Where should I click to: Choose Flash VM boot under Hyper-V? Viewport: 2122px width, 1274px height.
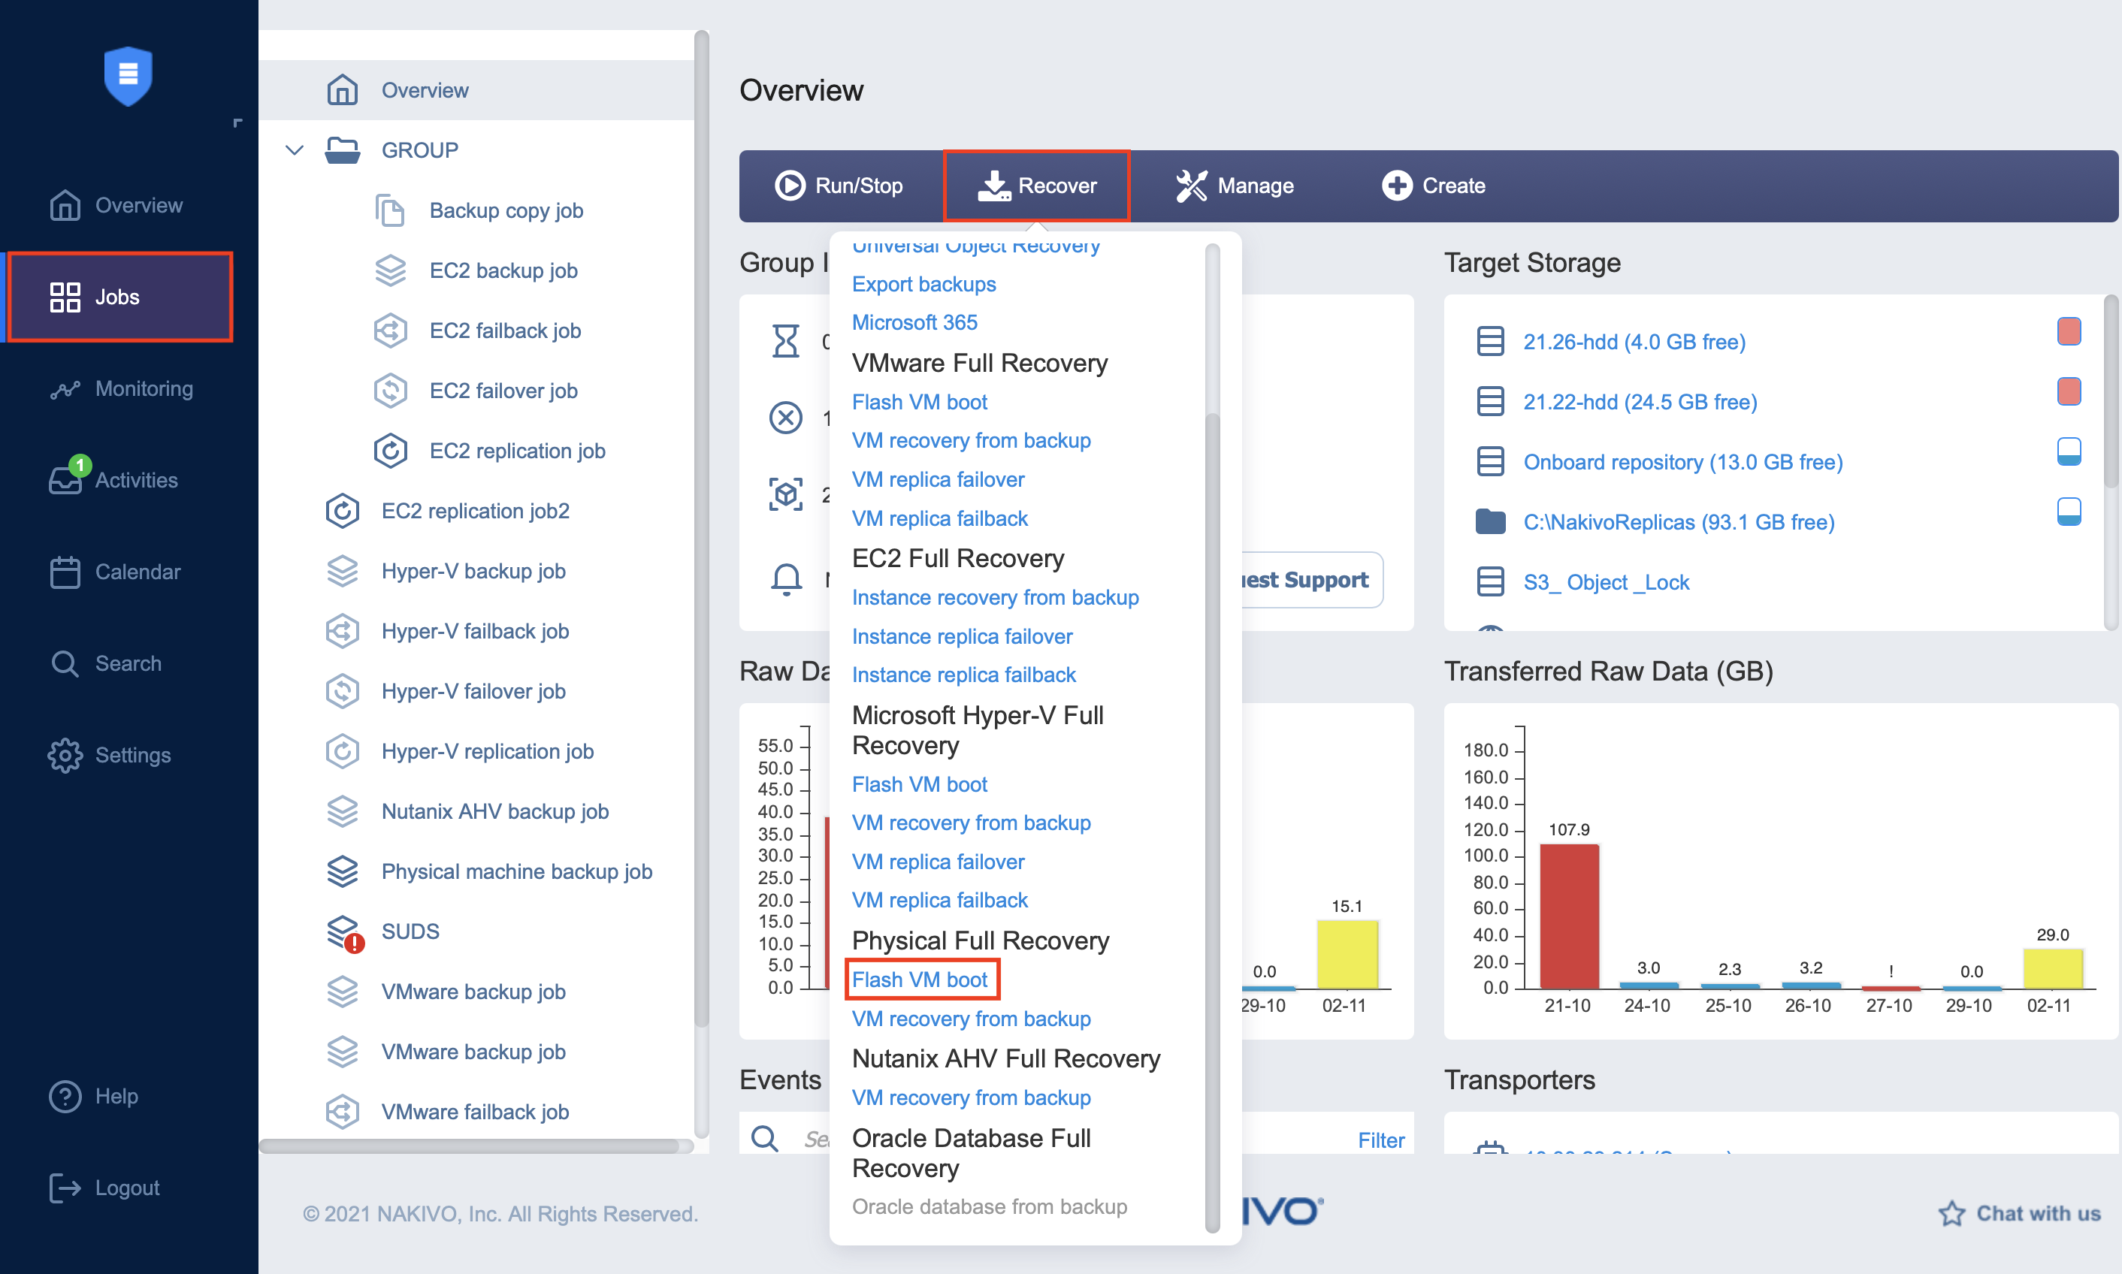tap(919, 783)
